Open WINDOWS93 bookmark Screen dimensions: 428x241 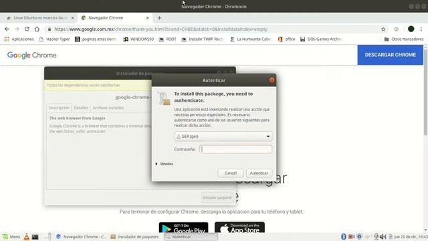point(138,39)
